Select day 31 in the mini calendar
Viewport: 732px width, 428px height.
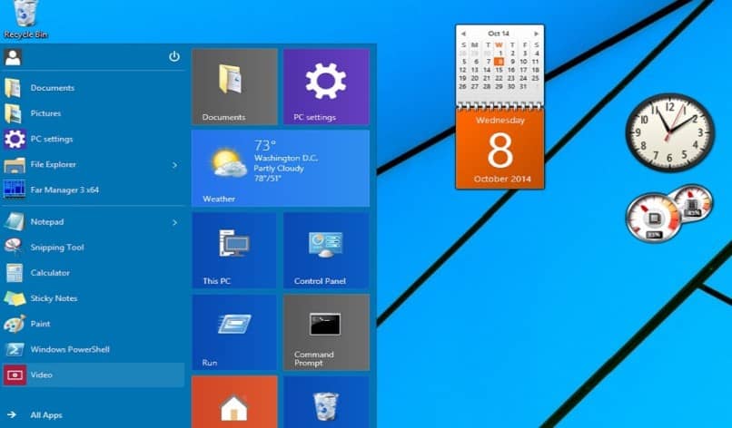523,87
